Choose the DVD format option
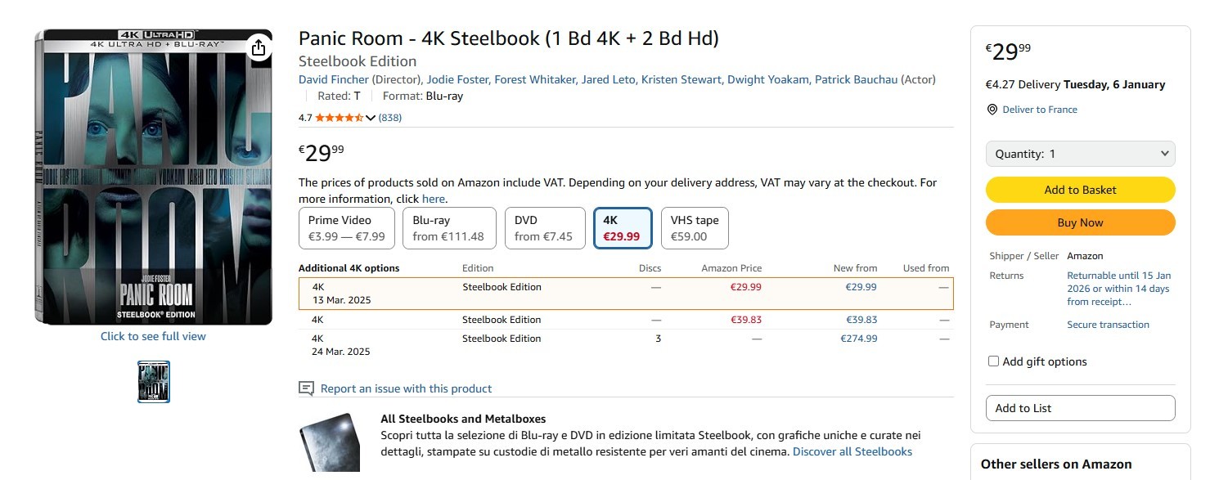The height and width of the screenshot is (480, 1228). pos(545,228)
